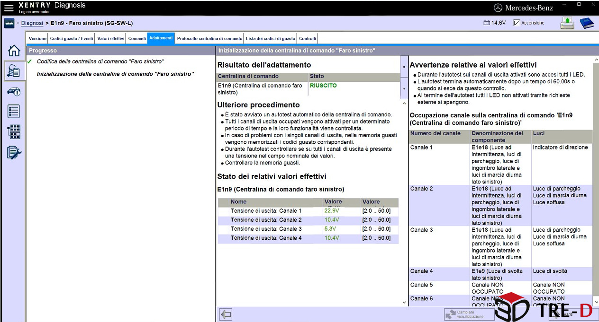Open the blue help book icon
This screenshot has height=322, width=599.
click(x=587, y=23)
